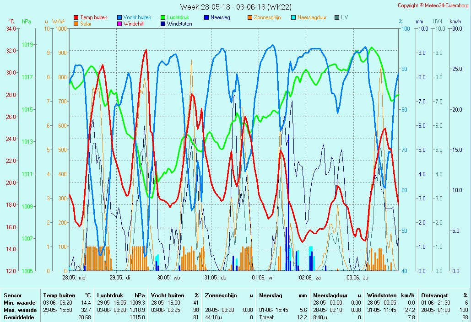Click the orange Zonneschijn legend swatch
Viewport: 471px width, 322px height.
click(x=250, y=17)
